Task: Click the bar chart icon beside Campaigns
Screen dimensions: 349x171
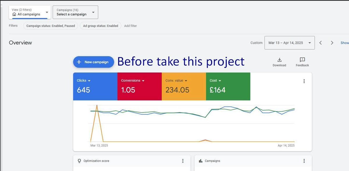Action: pyautogui.click(x=200, y=161)
